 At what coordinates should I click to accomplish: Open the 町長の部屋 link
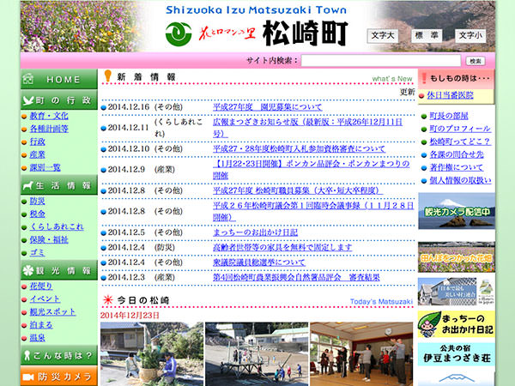(448, 116)
